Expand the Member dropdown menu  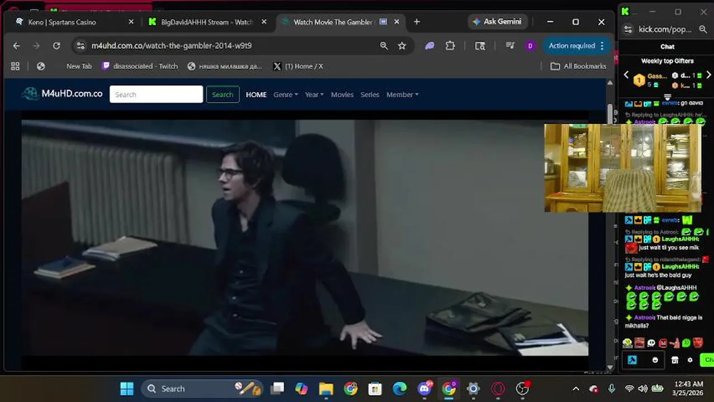pos(402,94)
